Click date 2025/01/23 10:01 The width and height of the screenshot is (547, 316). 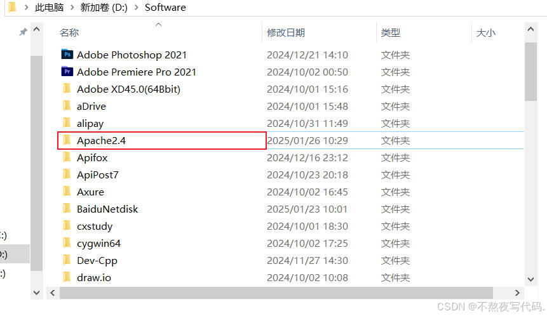coord(307,209)
